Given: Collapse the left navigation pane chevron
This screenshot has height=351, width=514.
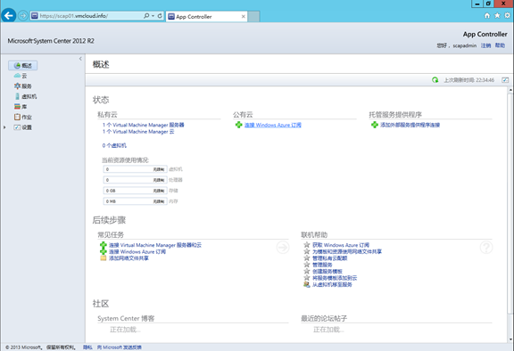Looking at the screenshot, I should click(x=80, y=59).
